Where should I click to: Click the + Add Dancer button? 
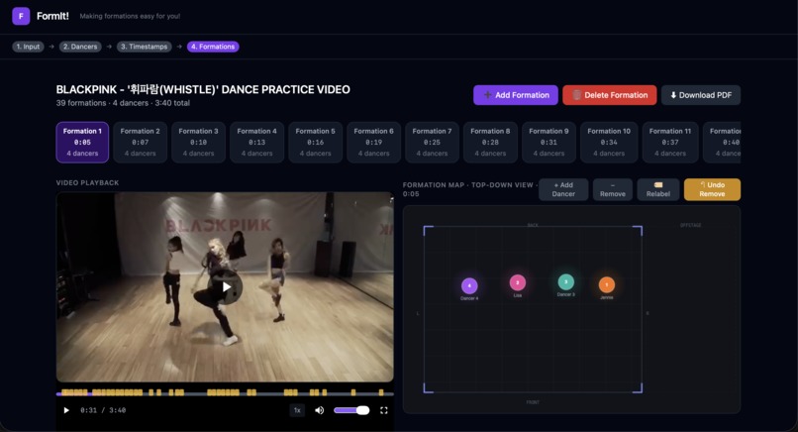click(563, 189)
